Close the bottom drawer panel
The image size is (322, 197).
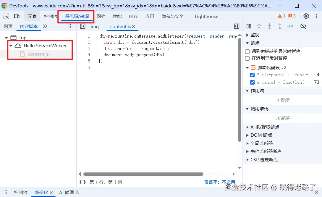[316, 192]
